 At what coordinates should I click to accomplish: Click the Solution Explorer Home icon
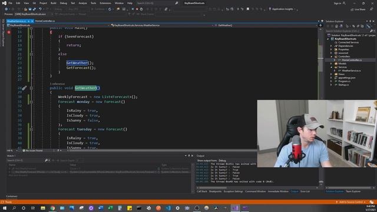point(336,26)
